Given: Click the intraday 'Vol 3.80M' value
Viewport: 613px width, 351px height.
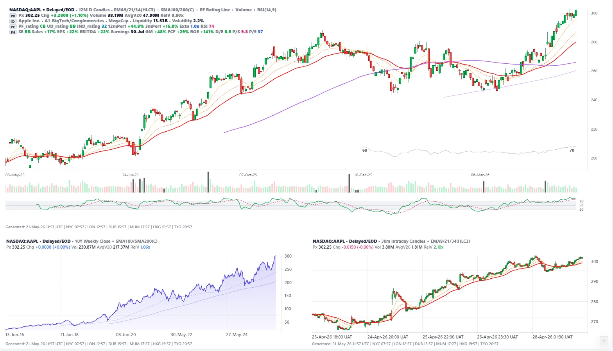Looking at the screenshot, I should (x=384, y=247).
